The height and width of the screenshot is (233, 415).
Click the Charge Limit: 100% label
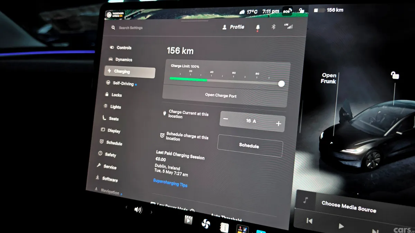coord(185,66)
